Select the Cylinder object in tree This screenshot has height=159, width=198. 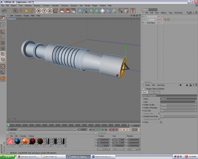[x=151, y=20]
